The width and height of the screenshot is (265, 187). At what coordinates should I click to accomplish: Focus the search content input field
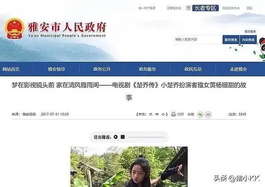coord(197,40)
